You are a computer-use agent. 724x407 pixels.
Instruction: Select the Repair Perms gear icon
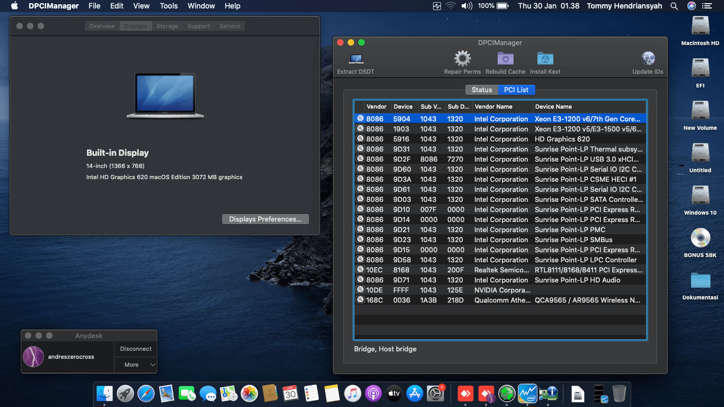(462, 58)
